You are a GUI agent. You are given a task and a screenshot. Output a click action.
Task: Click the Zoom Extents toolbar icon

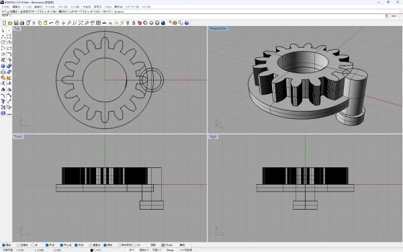81,23
